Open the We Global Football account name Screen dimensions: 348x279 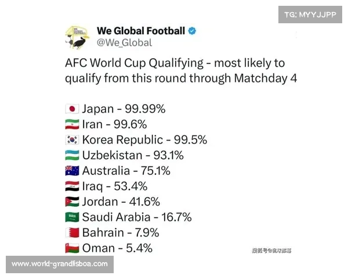click(141, 31)
